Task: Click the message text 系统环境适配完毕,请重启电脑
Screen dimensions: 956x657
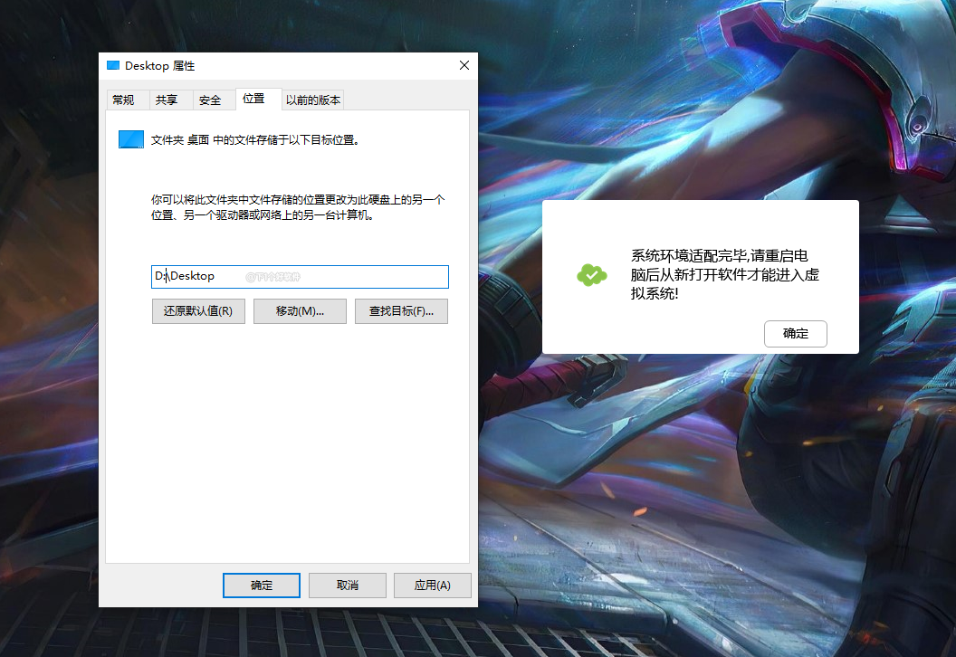Action: [x=725, y=274]
